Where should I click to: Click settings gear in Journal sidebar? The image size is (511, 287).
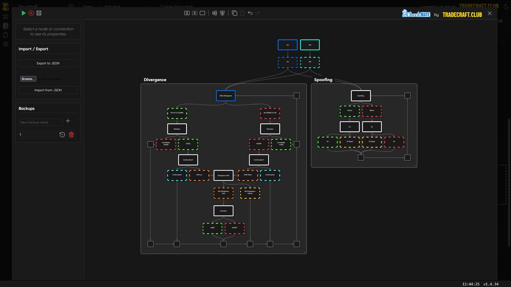click(6, 44)
